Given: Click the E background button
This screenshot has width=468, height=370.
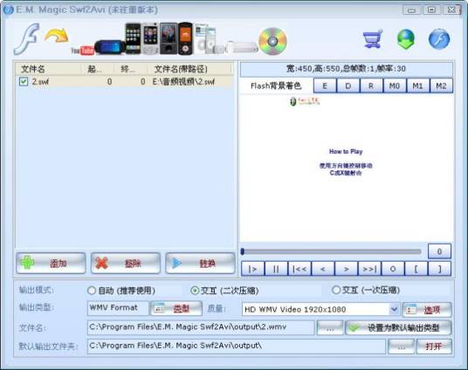Looking at the screenshot, I should (325, 86).
